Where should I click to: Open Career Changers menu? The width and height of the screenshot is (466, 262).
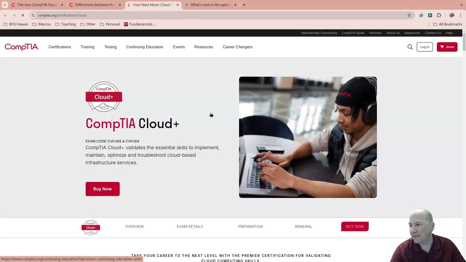pyautogui.click(x=237, y=47)
